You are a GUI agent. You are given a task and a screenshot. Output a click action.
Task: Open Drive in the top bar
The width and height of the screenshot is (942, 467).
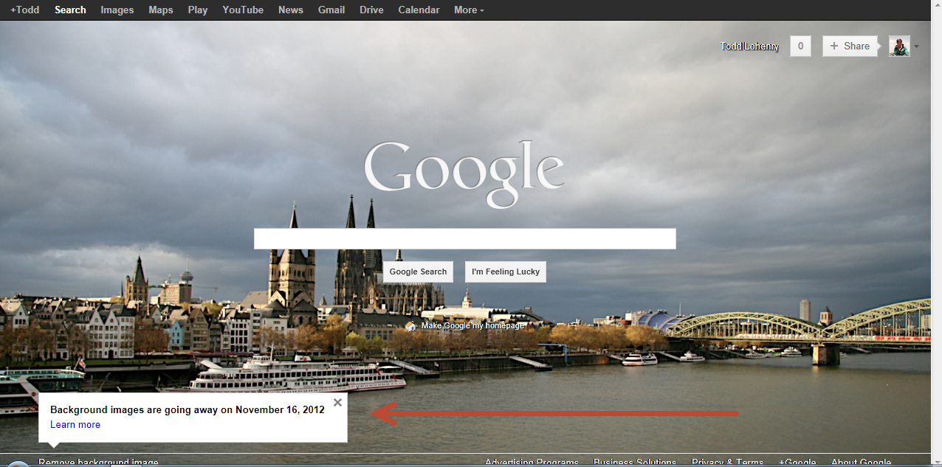(x=371, y=10)
